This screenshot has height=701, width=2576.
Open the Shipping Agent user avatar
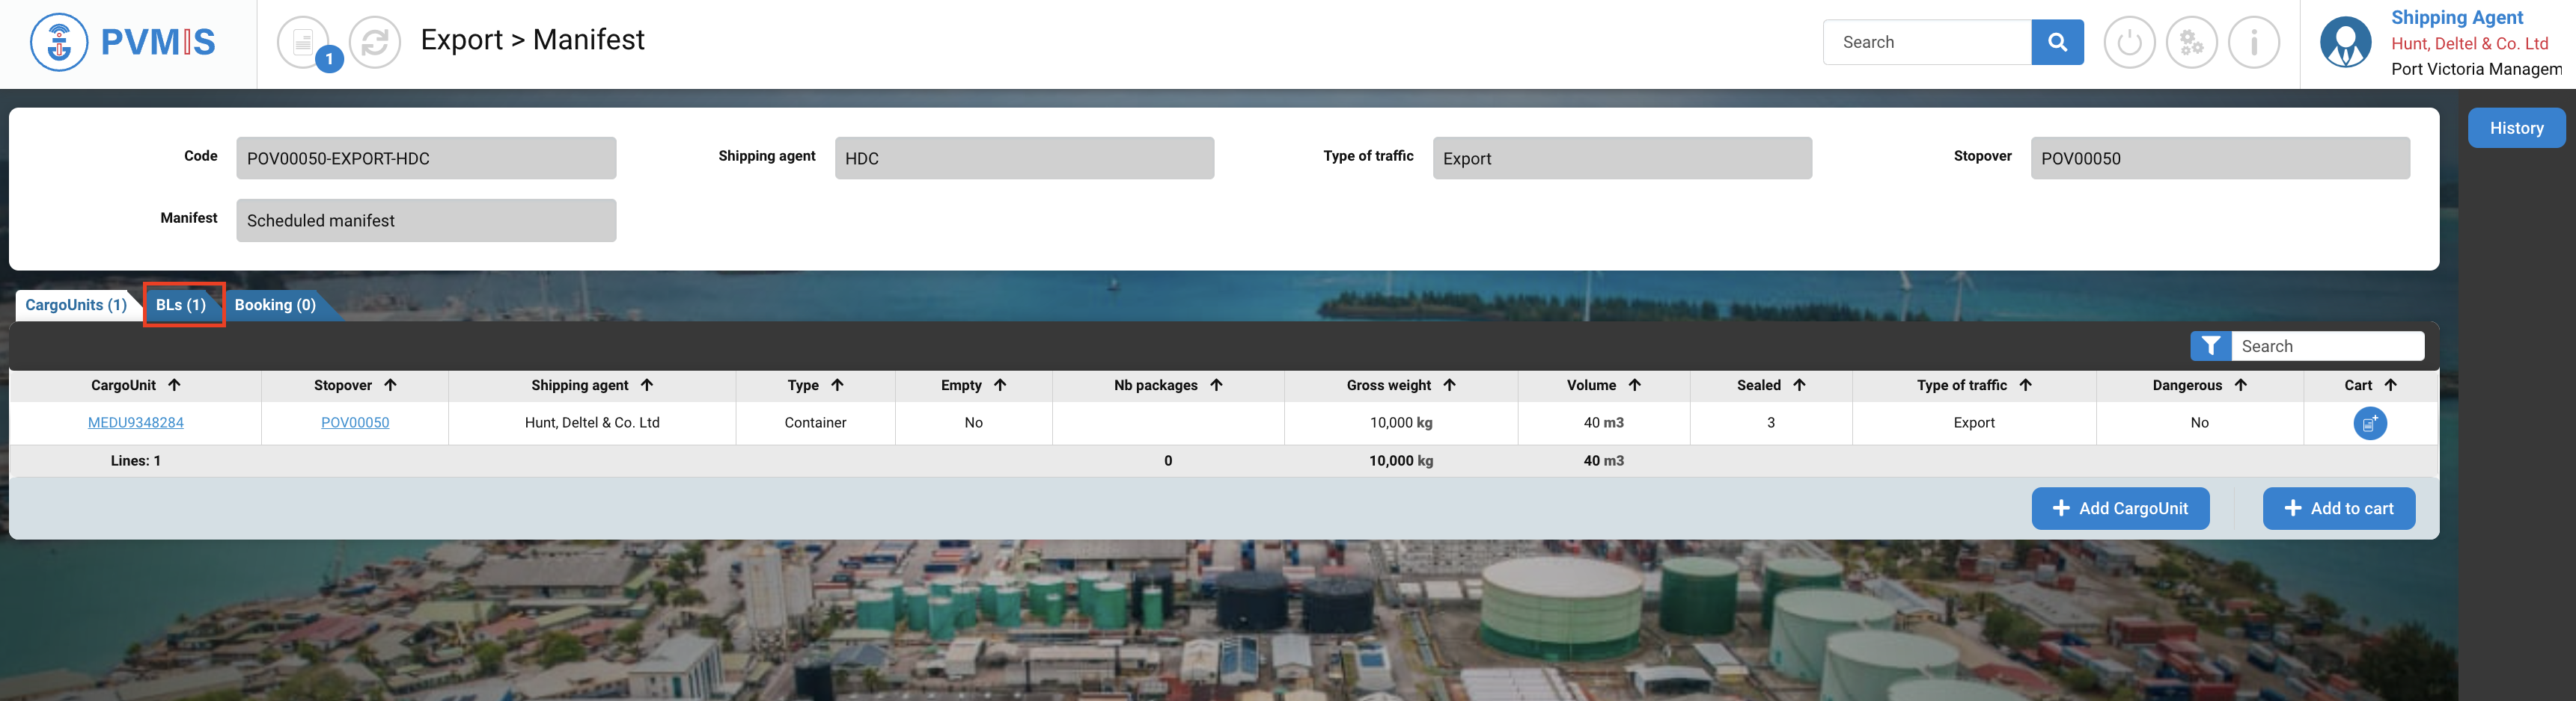pyautogui.click(x=2345, y=43)
